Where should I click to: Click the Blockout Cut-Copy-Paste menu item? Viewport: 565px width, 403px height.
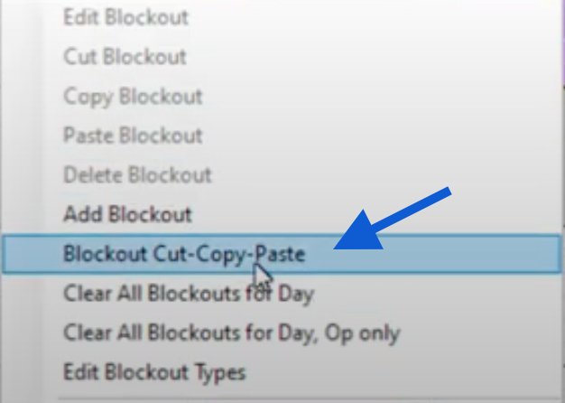(184, 254)
